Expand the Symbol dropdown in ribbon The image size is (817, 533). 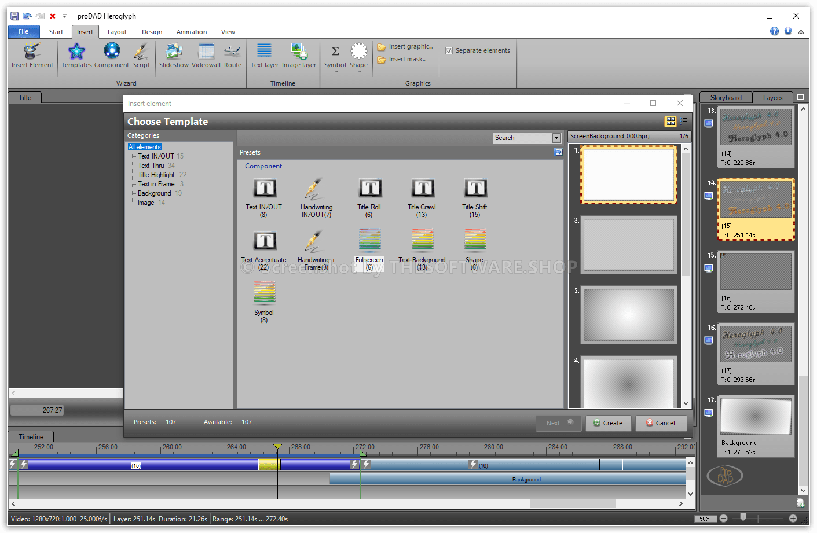(x=335, y=72)
